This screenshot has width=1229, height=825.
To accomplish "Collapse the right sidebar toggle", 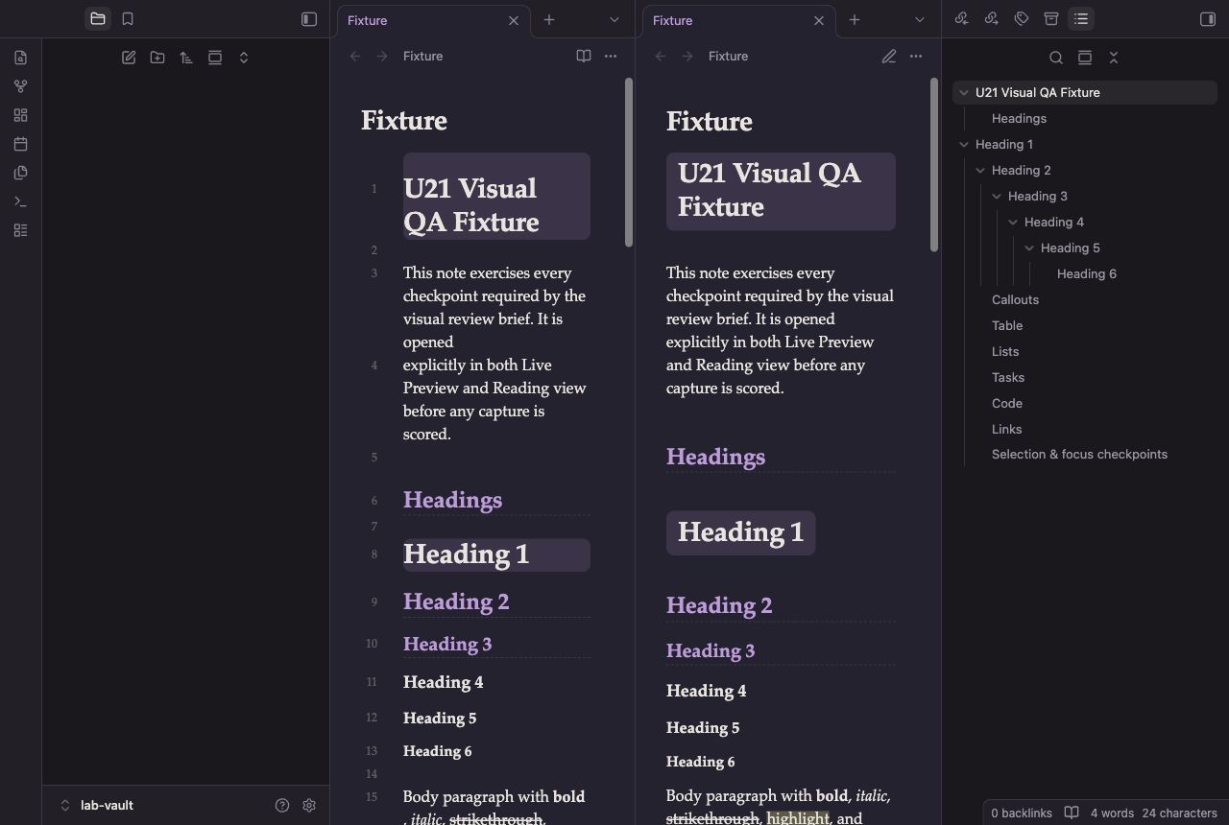I will tap(1208, 19).
